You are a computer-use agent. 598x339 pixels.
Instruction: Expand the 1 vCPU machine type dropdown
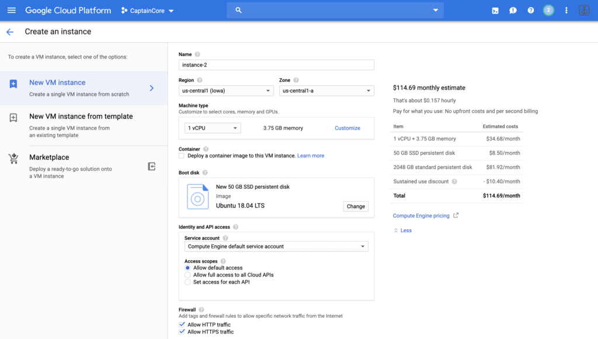click(x=213, y=128)
